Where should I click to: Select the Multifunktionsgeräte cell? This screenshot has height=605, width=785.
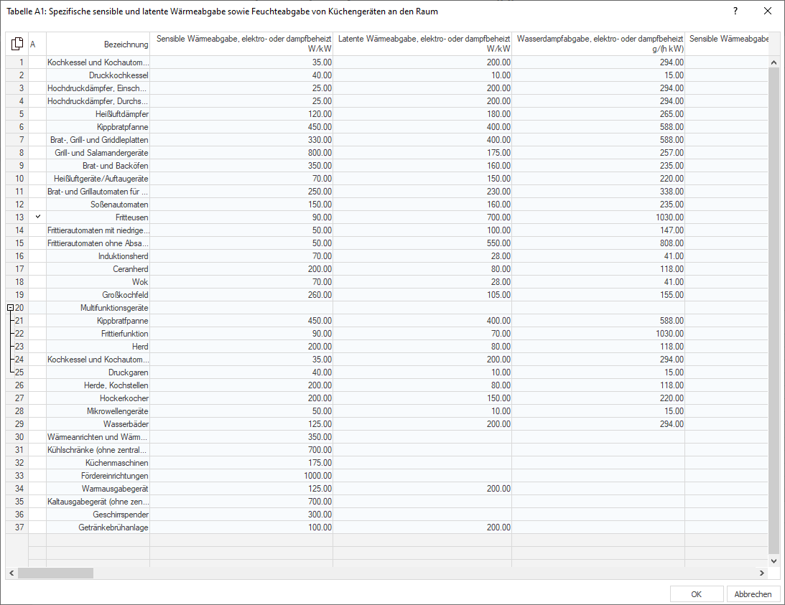[98, 308]
